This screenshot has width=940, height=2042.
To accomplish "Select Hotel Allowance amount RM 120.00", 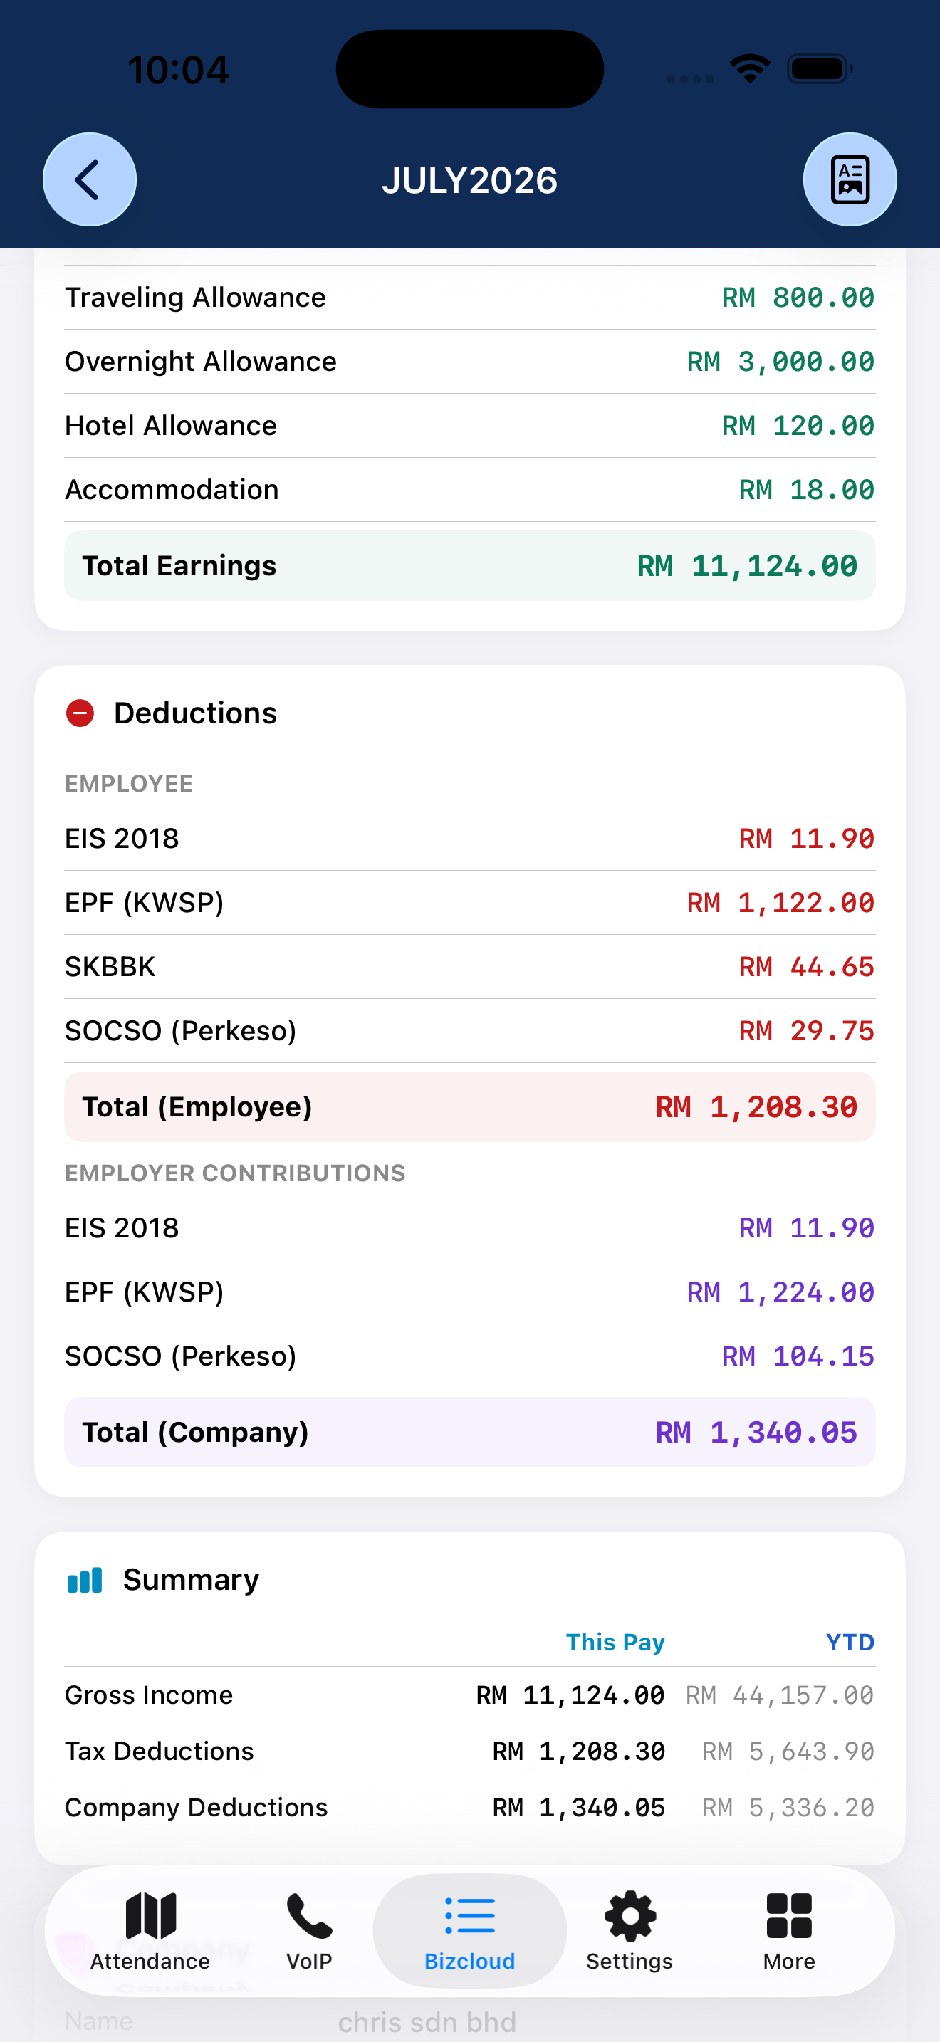I will 798,426.
